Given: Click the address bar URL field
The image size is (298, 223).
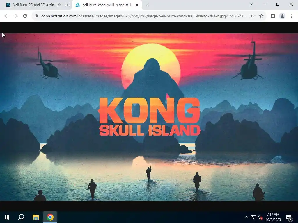Looking at the screenshot, I should 143,16.
